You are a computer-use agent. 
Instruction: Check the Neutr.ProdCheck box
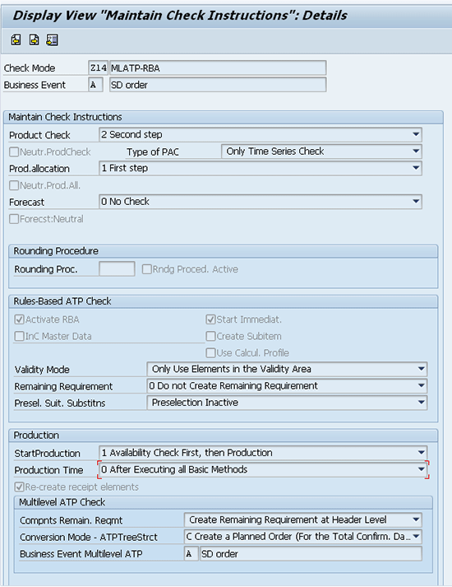tap(14, 151)
